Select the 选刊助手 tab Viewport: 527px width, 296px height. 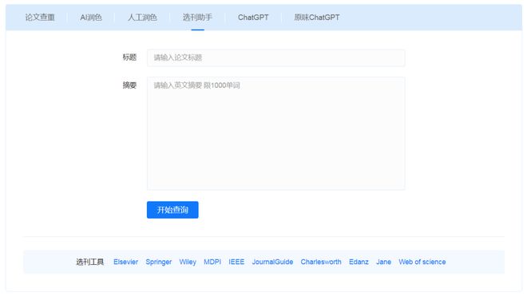[x=197, y=18]
